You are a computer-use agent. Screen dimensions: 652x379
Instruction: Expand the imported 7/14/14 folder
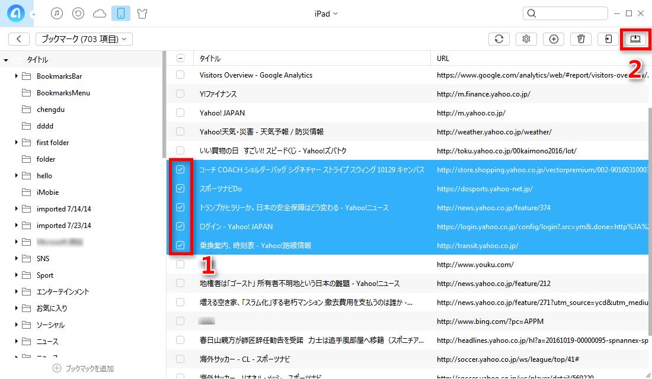[16, 208]
